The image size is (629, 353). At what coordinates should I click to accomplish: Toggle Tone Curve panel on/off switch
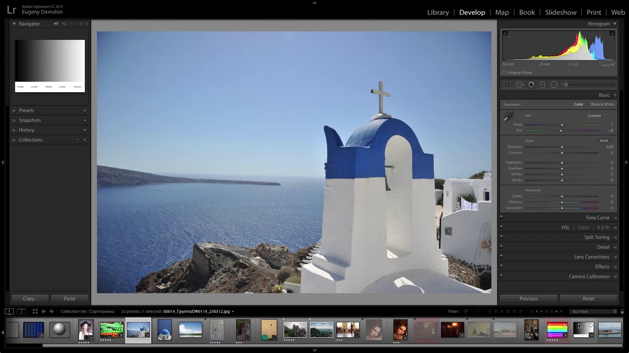tap(501, 218)
